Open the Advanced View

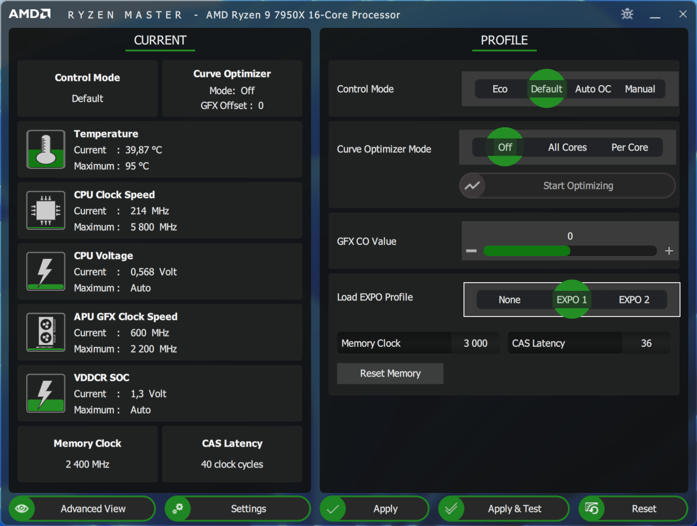point(82,509)
